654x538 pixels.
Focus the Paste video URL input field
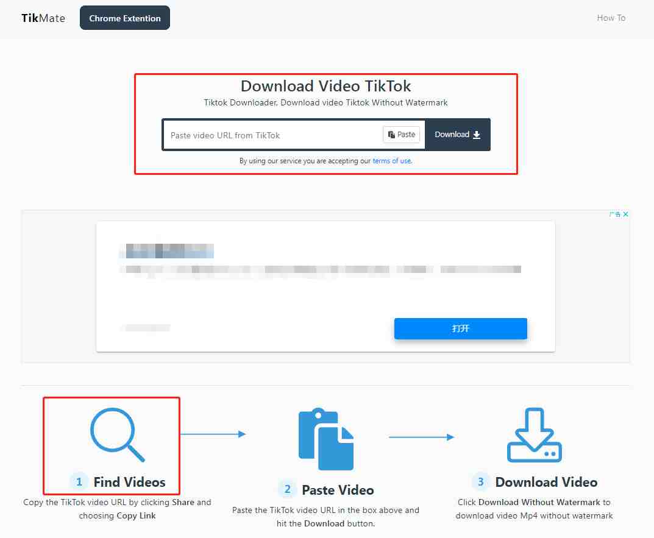pos(273,135)
